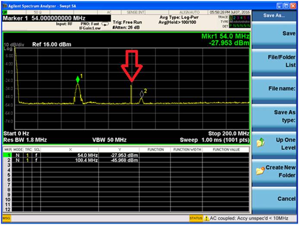Click the #Atten: 26 dB text
The image size is (299, 225).
point(126,28)
